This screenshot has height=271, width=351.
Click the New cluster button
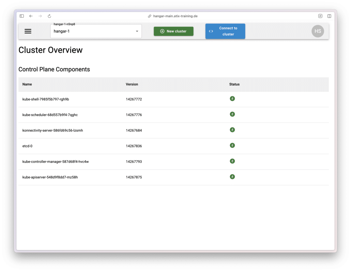pos(173,31)
